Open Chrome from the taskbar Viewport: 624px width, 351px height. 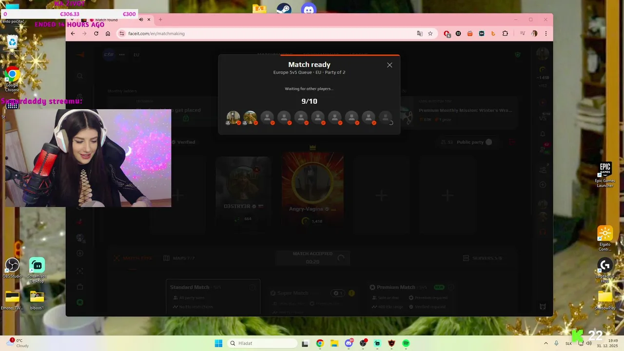click(x=320, y=343)
